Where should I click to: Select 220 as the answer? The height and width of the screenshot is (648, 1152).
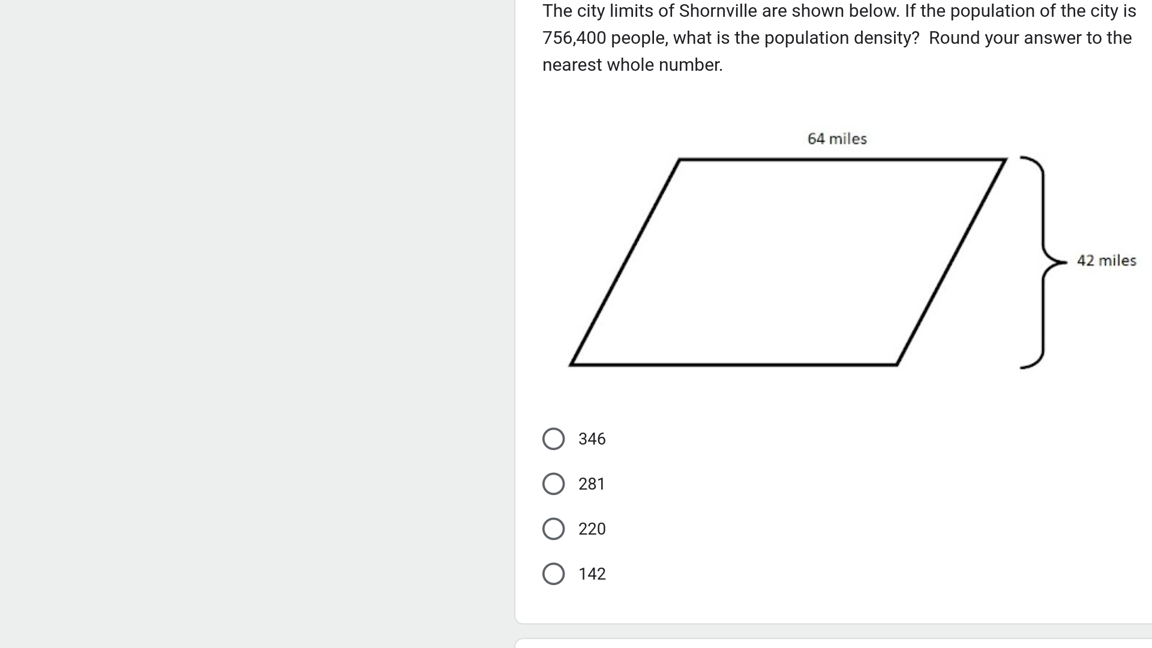[553, 529]
